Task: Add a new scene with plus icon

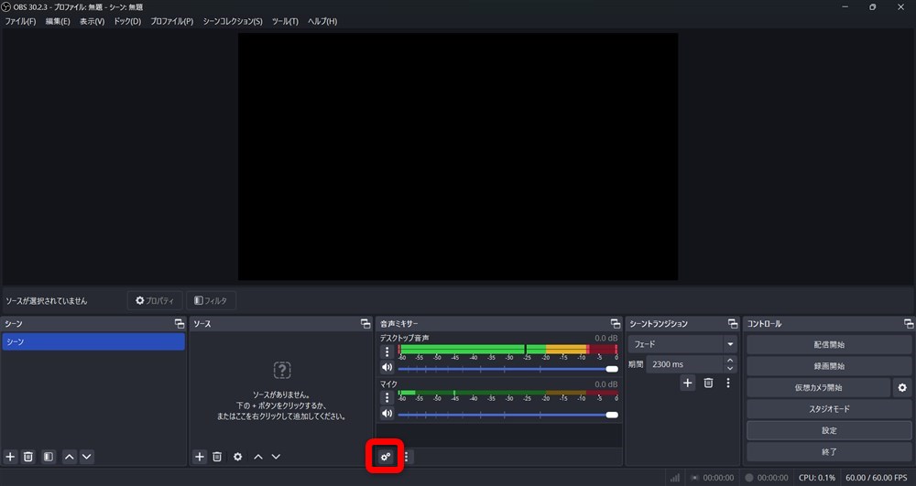Action: tap(10, 457)
